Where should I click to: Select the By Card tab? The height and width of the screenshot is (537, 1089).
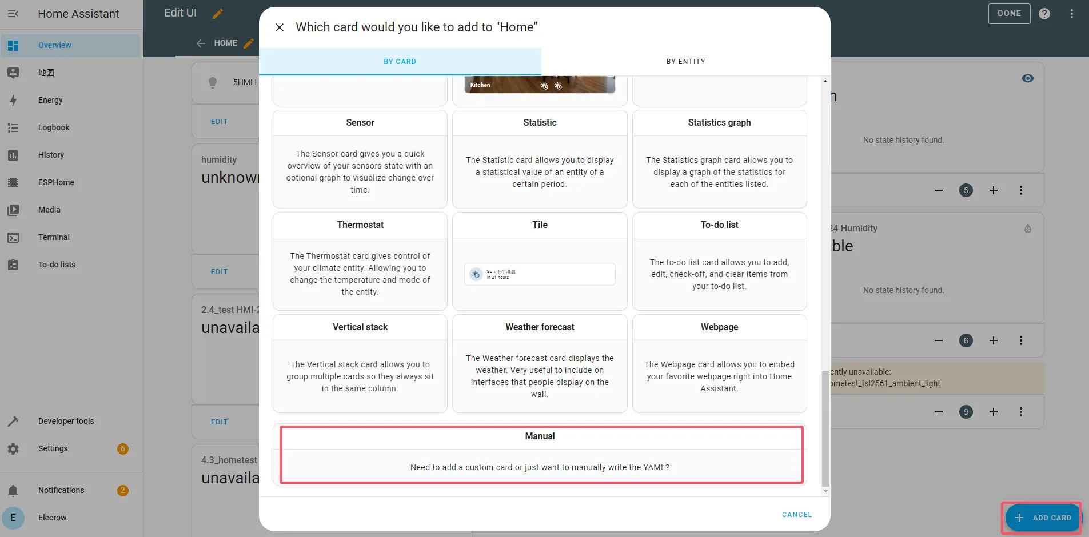pos(400,62)
